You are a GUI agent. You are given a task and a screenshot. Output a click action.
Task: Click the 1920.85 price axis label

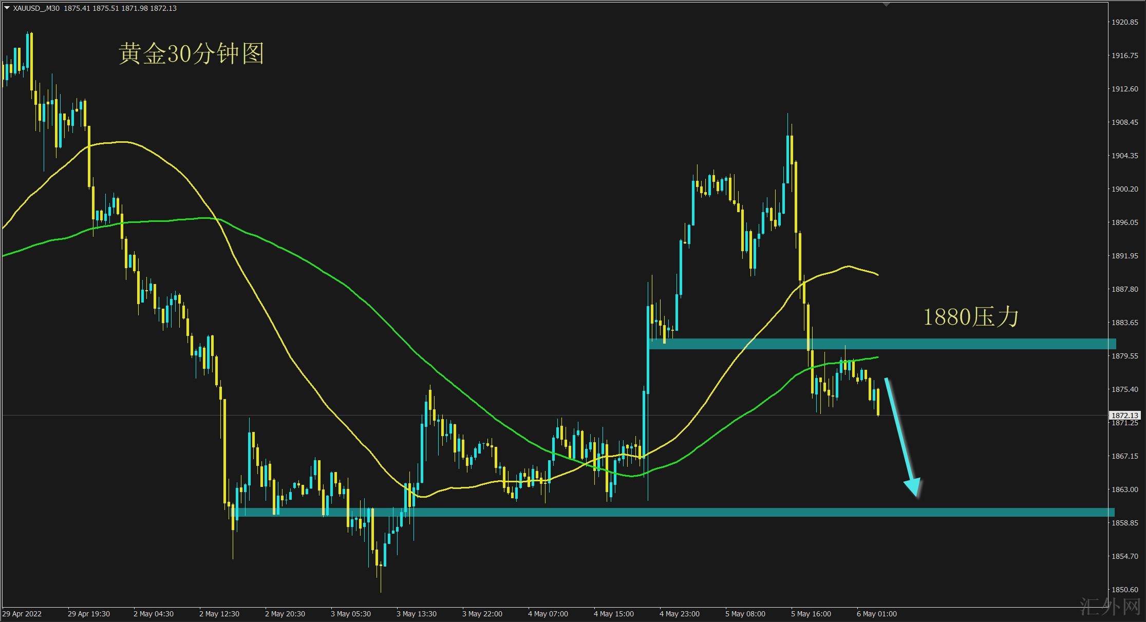(1124, 22)
